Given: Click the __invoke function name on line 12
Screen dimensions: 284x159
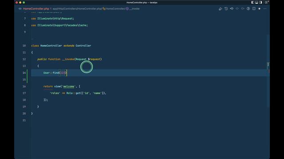Looking at the screenshot, I should point(68,59).
